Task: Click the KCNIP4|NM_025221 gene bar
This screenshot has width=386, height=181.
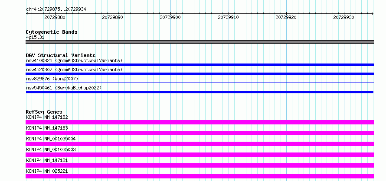Action: point(200,176)
